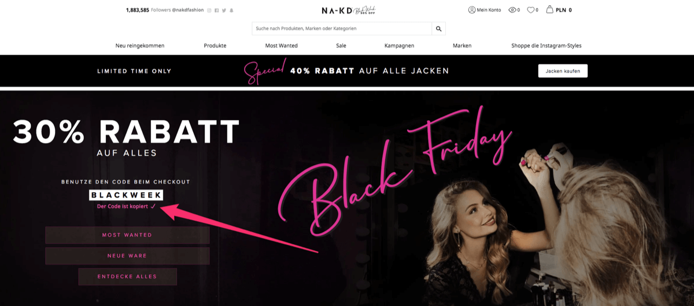Viewport: 694px width, 306px height.
Task: Open the Produkte menu
Action: [215, 46]
